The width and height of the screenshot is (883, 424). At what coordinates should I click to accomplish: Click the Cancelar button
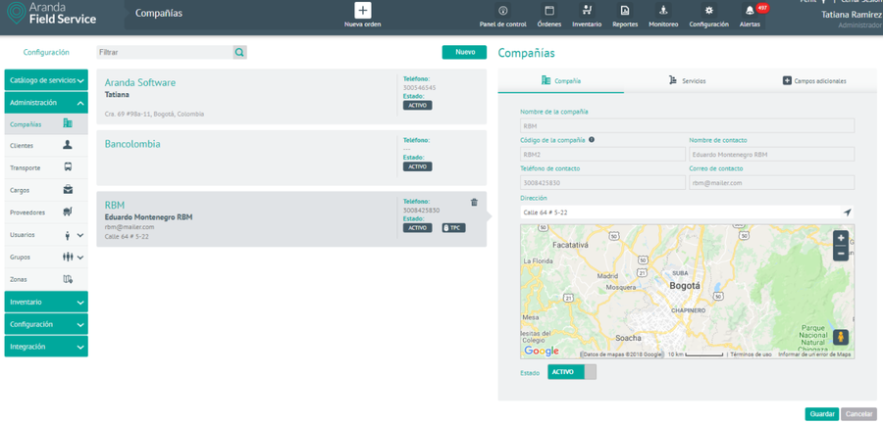tap(858, 414)
